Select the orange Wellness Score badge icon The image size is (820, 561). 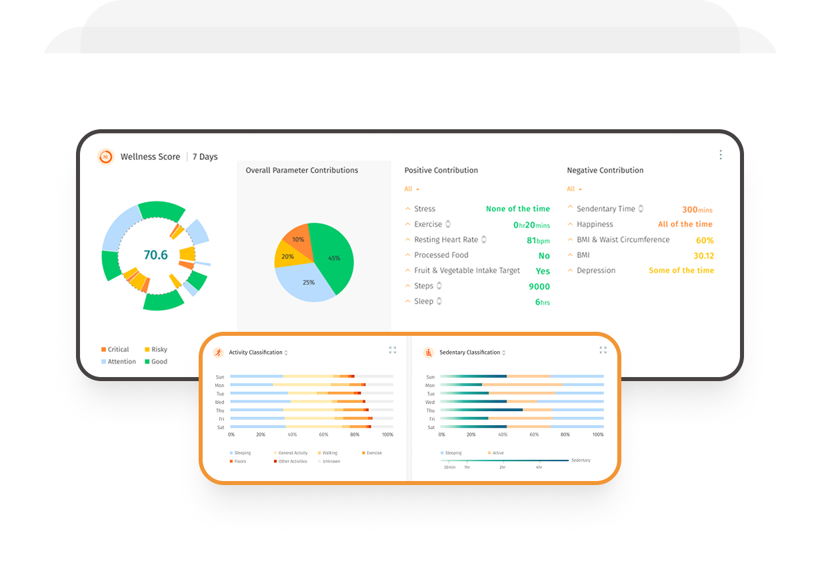pos(105,156)
